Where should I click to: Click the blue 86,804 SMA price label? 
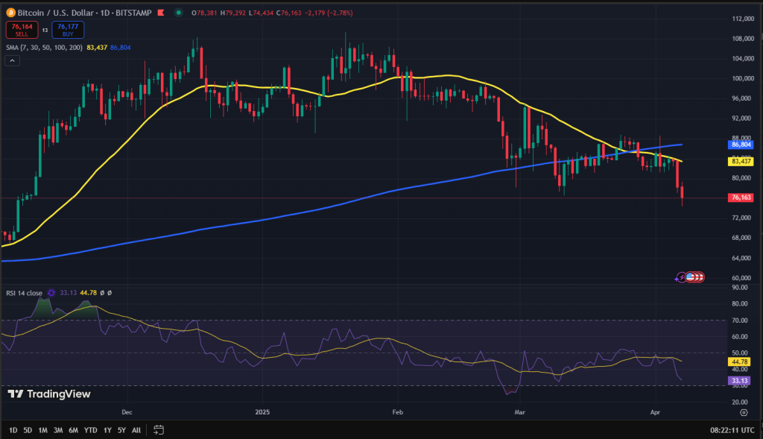[x=741, y=145]
